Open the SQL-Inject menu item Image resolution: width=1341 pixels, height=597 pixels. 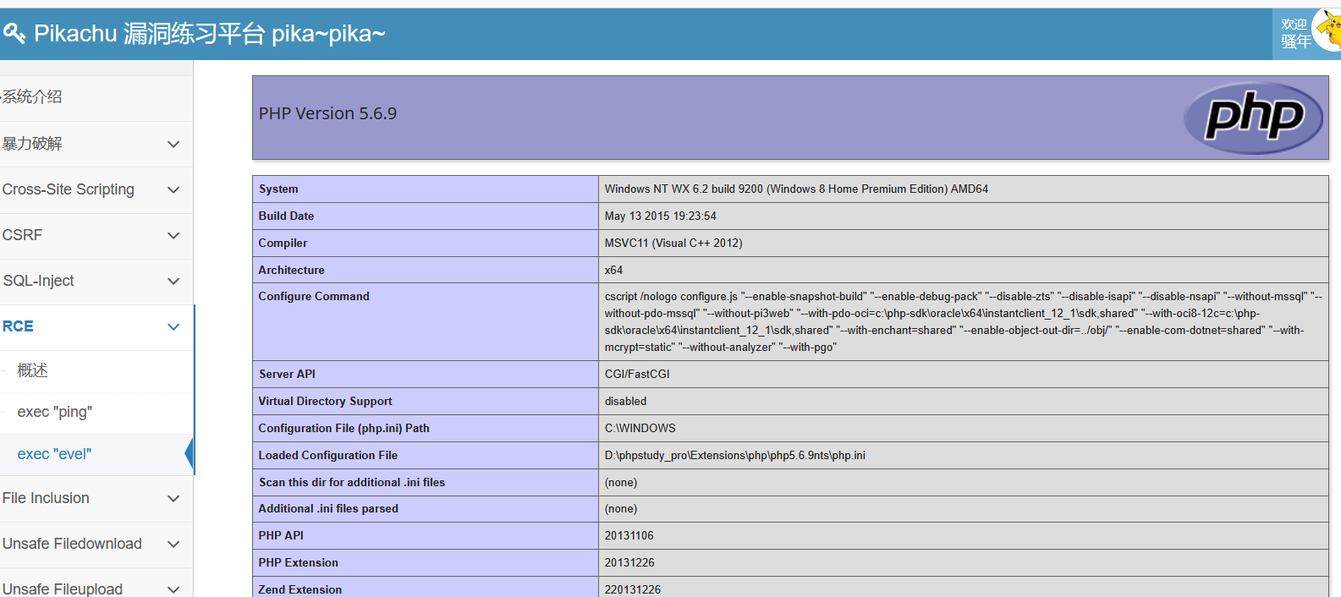tap(96, 281)
